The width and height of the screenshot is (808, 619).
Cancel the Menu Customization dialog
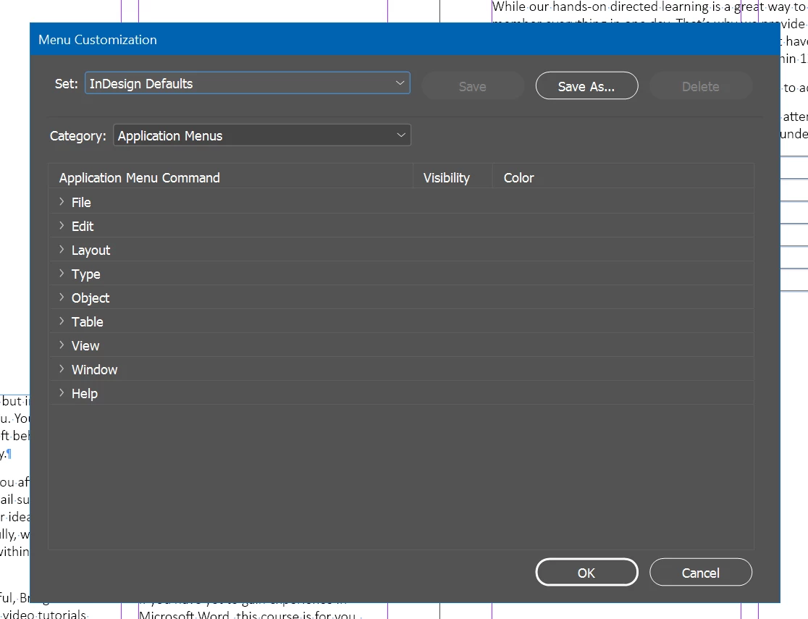click(700, 573)
